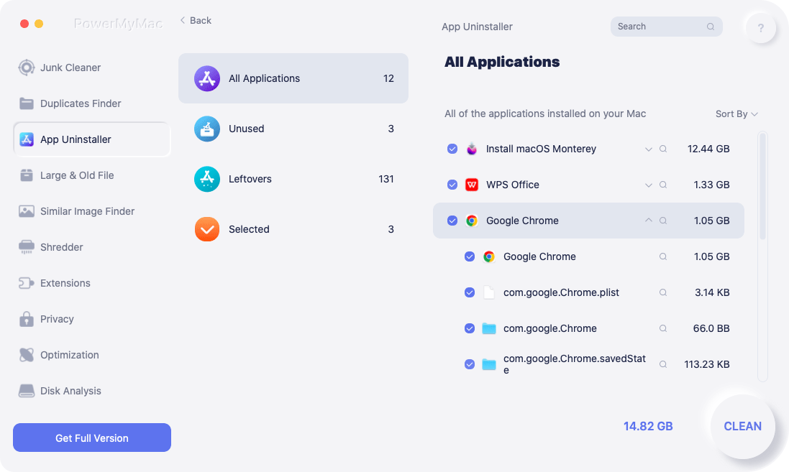Click the application list vertical scrollbar
The height and width of the screenshot is (472, 789).
763,187
